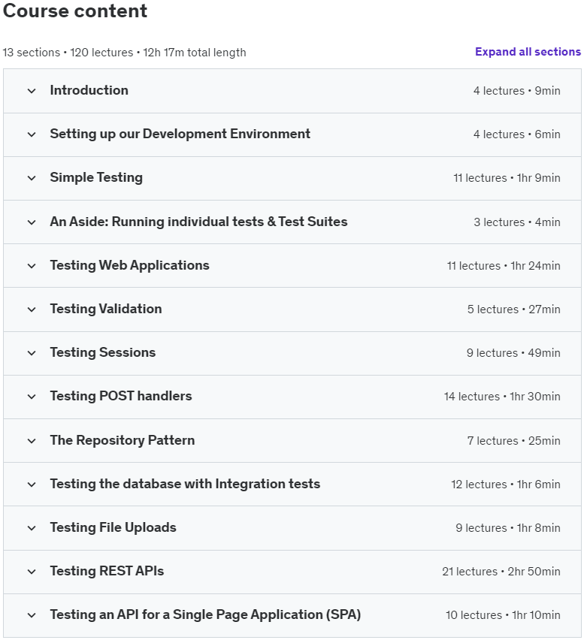The image size is (584, 640).
Task: Click Testing an API for a Single Page Application title
Action: click(x=205, y=614)
